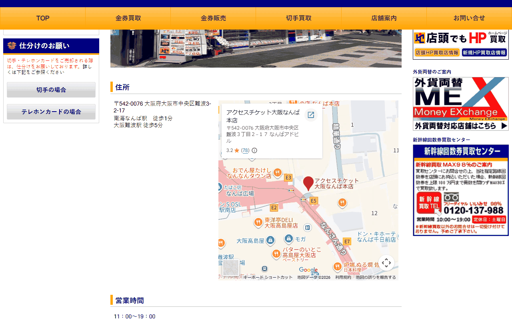Go to 店舗案内 in top navigation
The height and width of the screenshot is (320, 512).
(384, 18)
